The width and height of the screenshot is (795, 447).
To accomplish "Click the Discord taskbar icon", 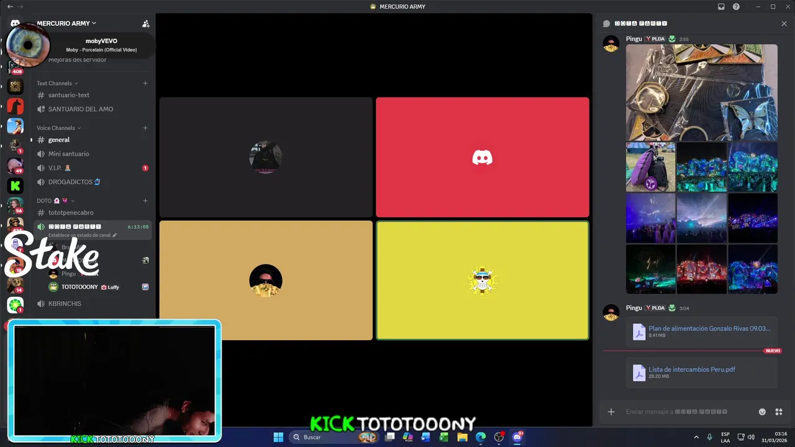I will point(517,437).
